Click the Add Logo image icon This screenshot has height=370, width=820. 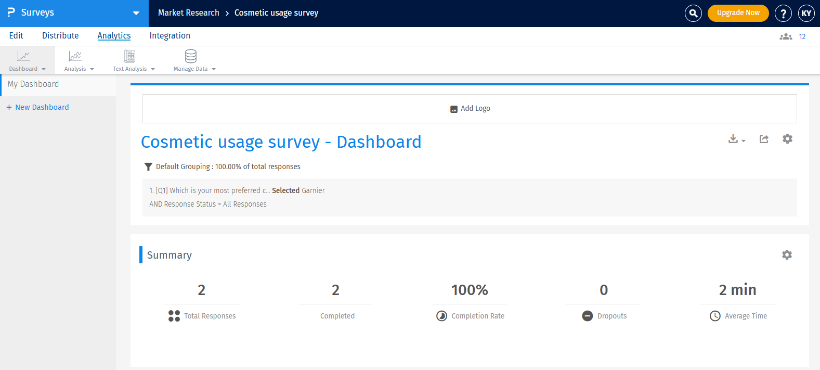tap(454, 109)
